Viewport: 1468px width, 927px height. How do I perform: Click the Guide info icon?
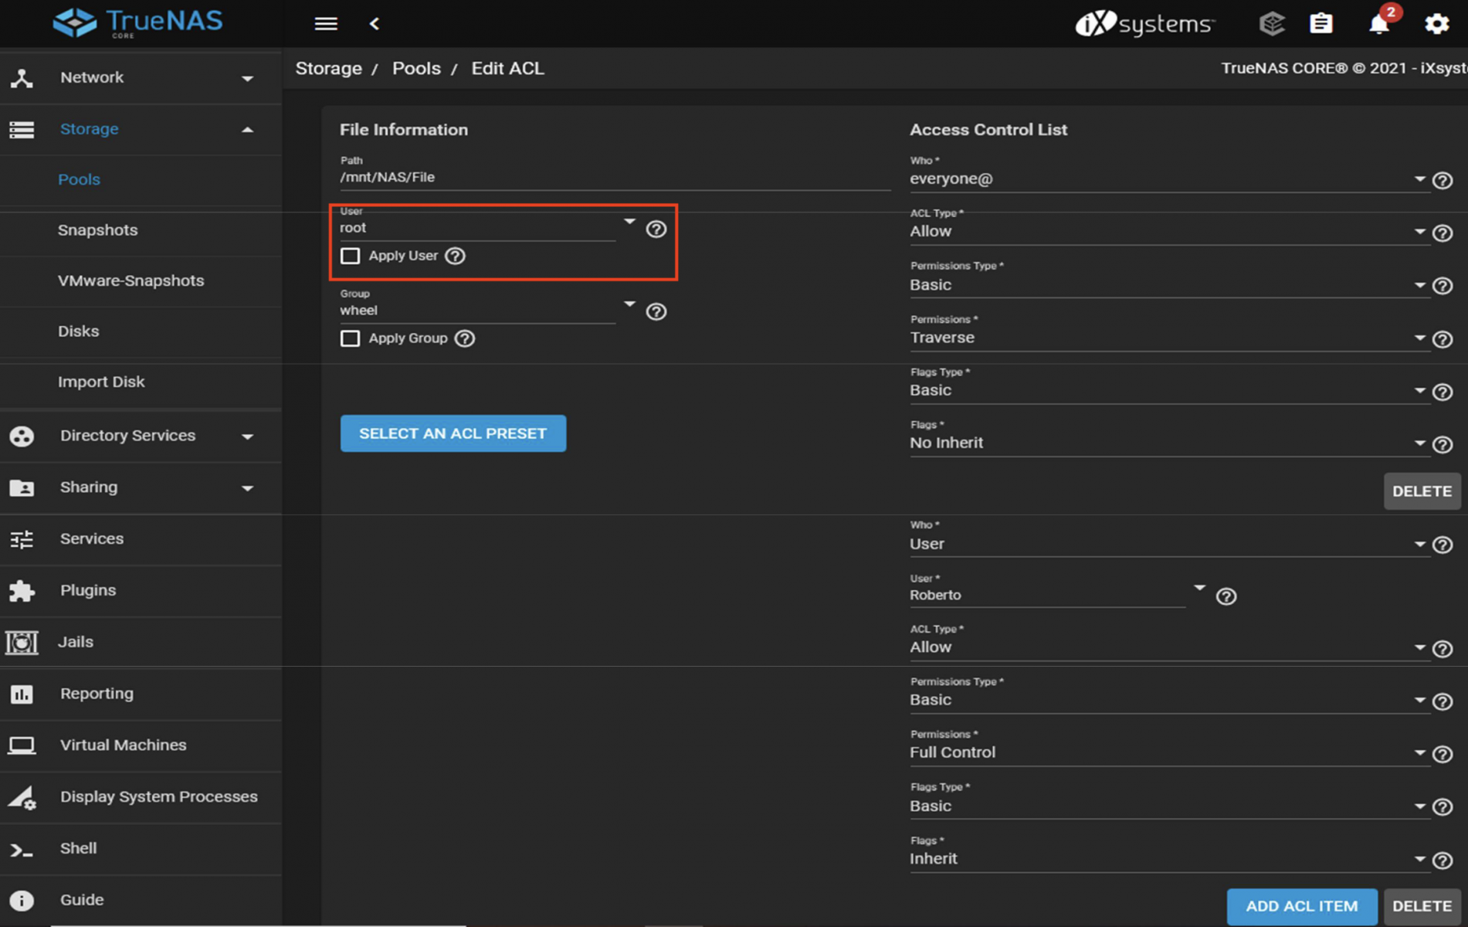pyautogui.click(x=22, y=901)
